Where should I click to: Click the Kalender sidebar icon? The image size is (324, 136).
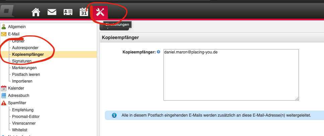click(x=4, y=88)
